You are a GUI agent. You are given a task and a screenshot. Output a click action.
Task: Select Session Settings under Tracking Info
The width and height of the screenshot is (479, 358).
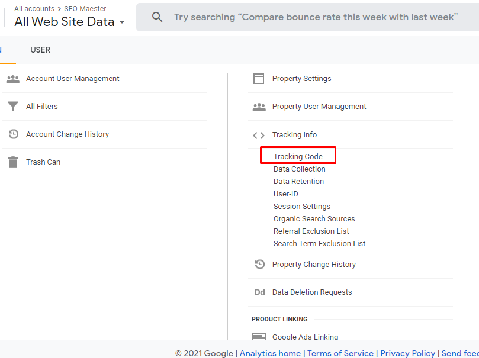tap(302, 207)
